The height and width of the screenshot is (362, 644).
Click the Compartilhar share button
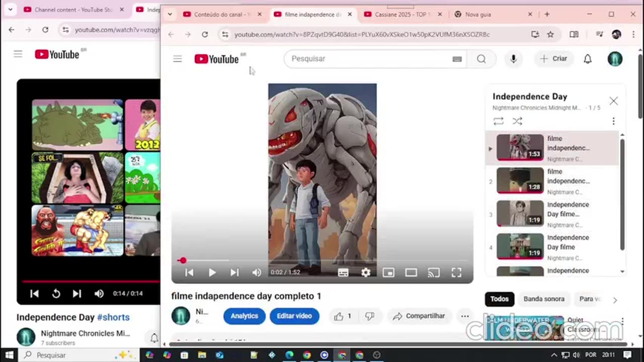click(x=419, y=316)
